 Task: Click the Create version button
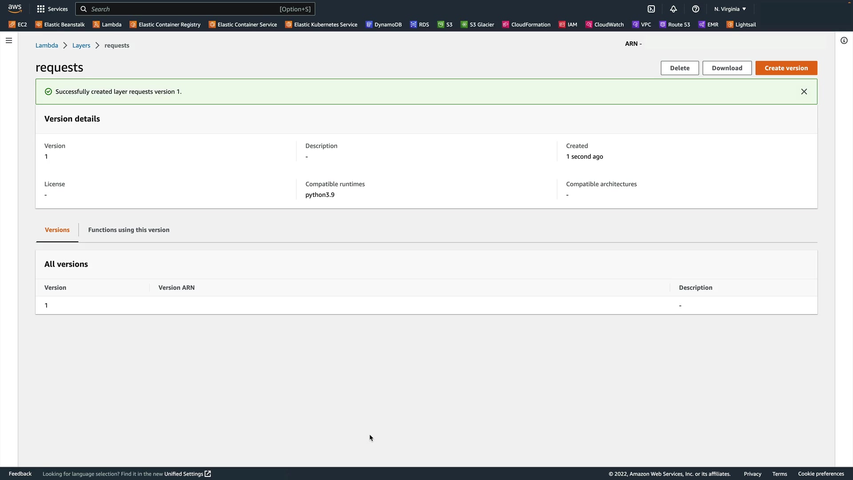(786, 68)
